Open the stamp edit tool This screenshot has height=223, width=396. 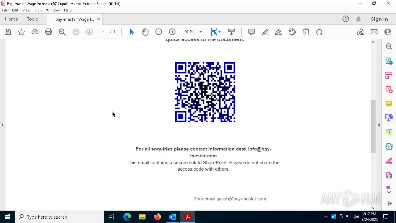292,32
